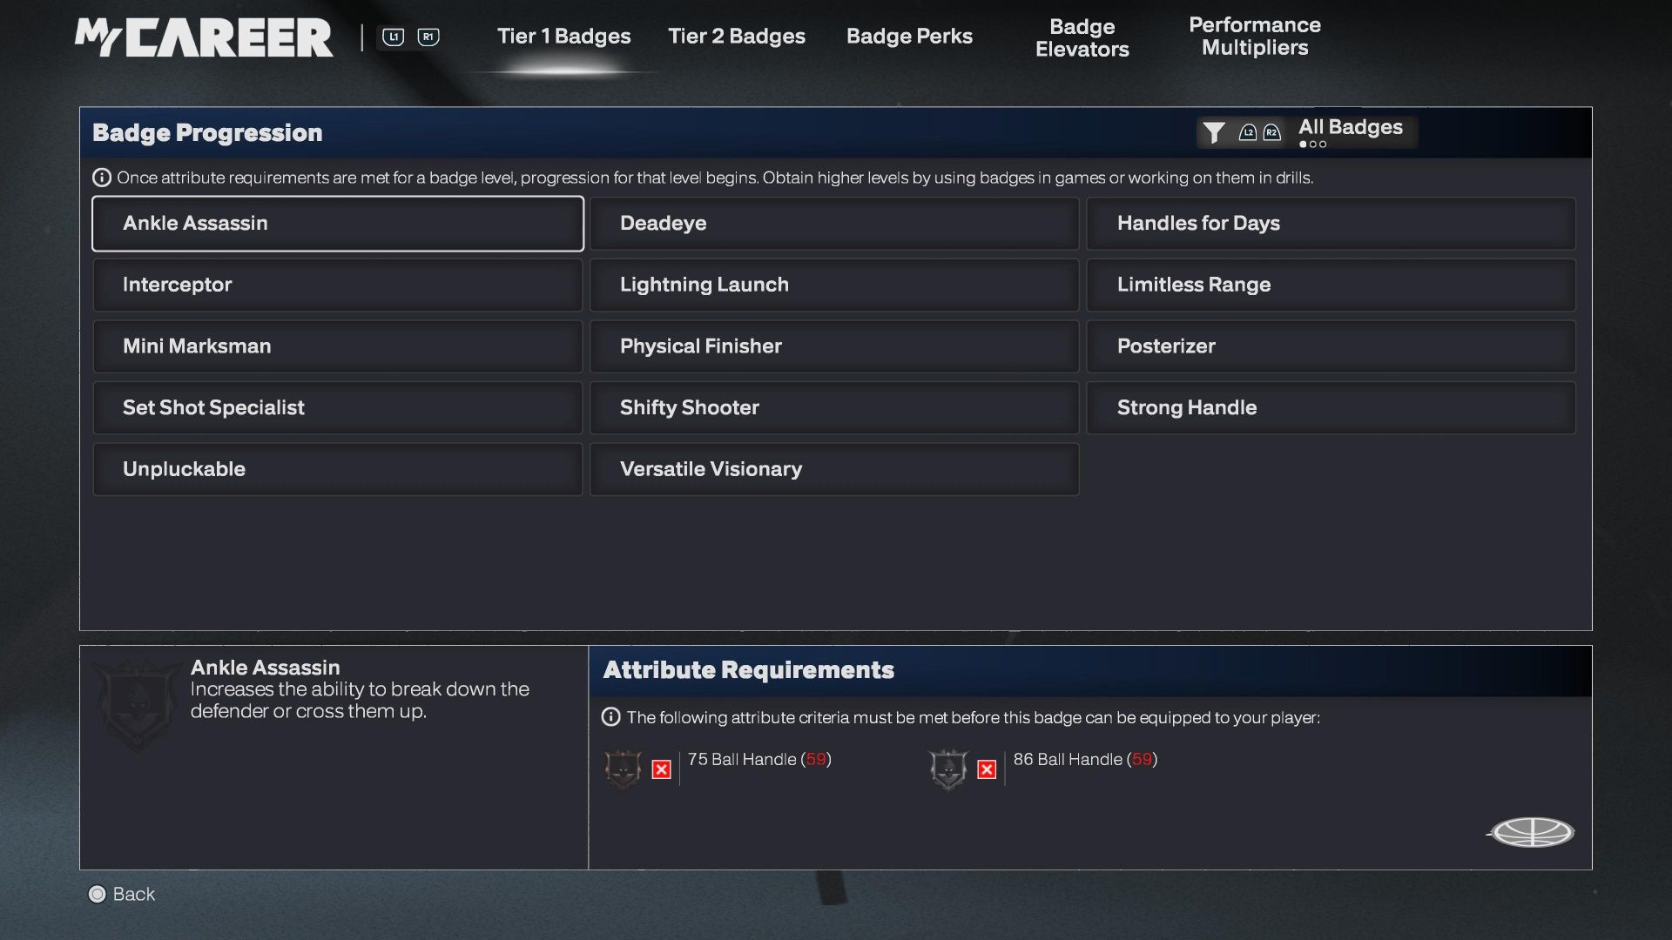
Task: Click the filter page indicator dots
Action: 1312,144
